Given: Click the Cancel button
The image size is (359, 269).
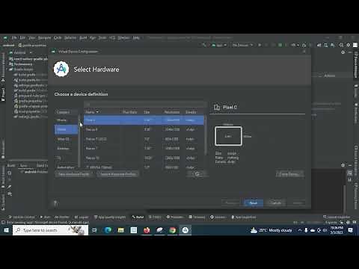Looking at the screenshot, I should tap(276, 202).
